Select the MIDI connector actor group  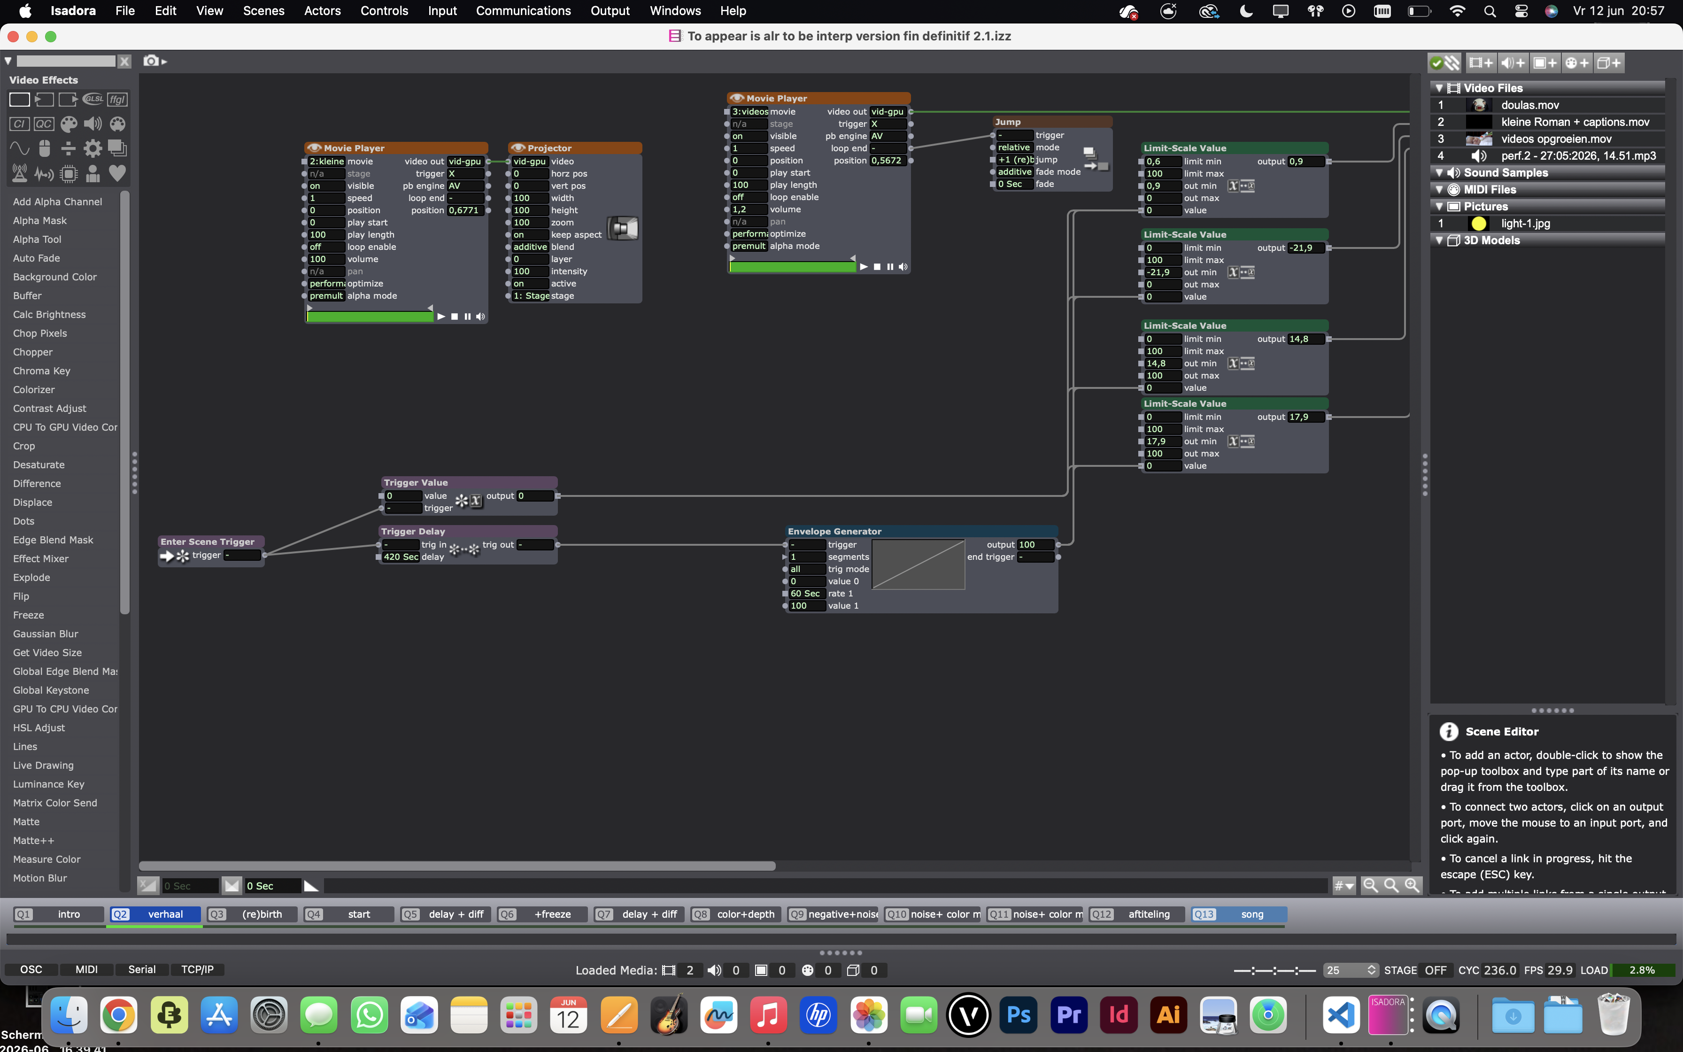pos(117,124)
